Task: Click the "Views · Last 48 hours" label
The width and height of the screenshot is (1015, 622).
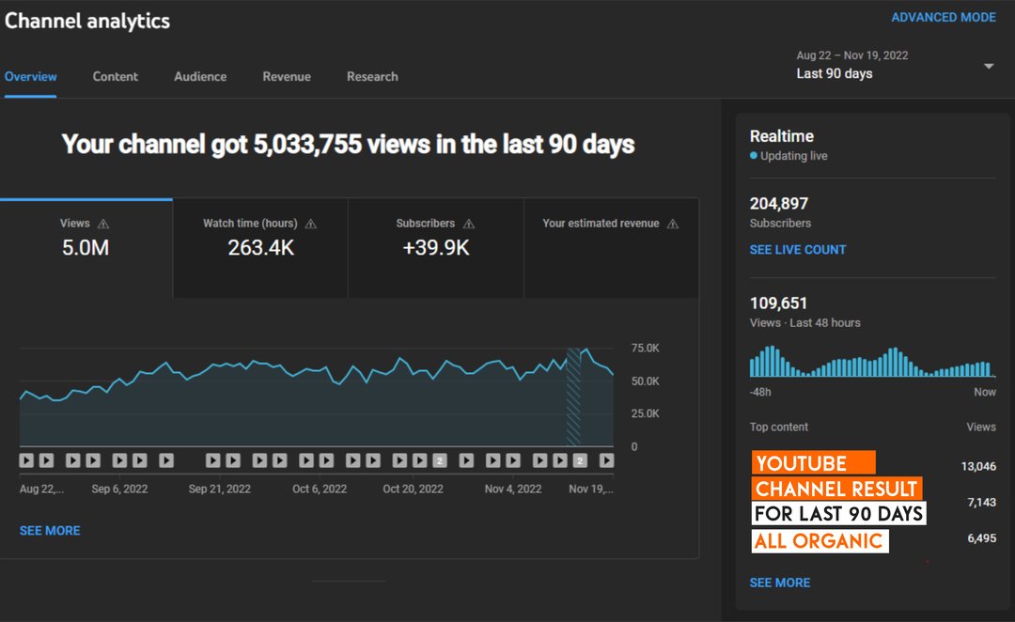Action: [x=805, y=323]
